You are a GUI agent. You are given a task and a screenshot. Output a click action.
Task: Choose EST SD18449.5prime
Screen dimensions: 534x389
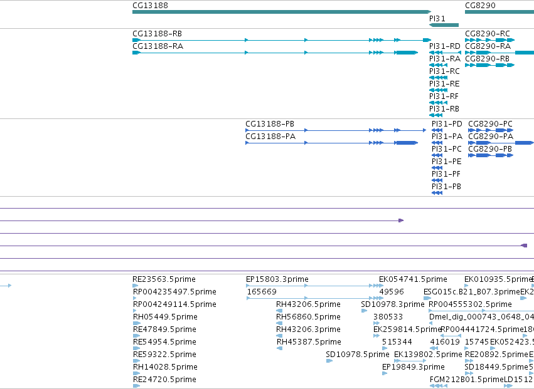(496, 368)
